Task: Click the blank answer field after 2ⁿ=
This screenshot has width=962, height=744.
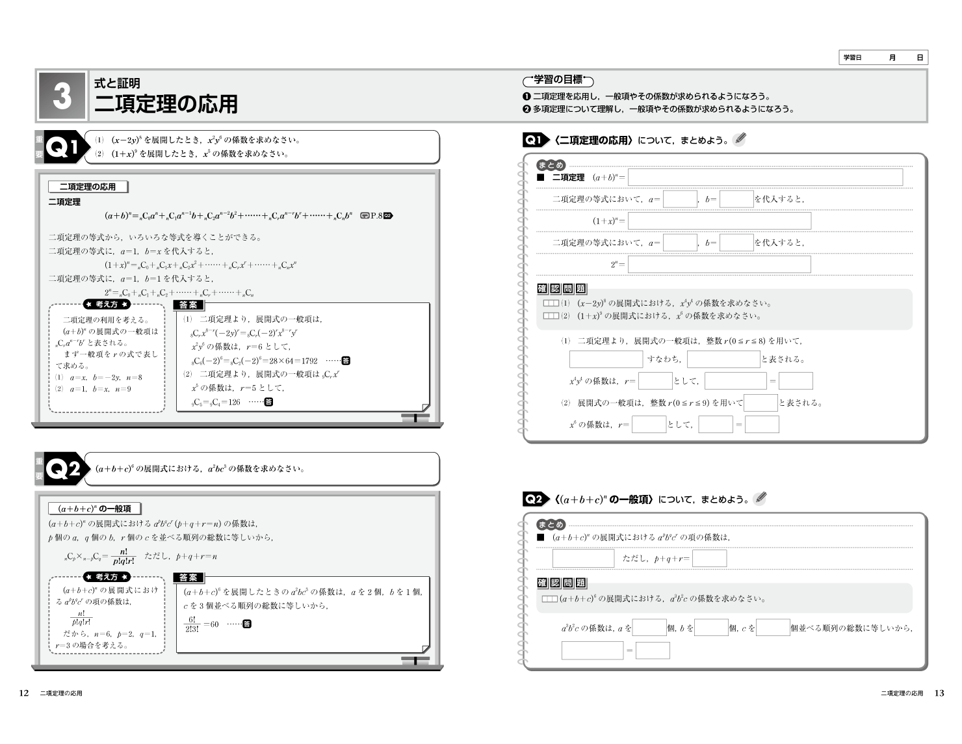Action: click(x=719, y=264)
